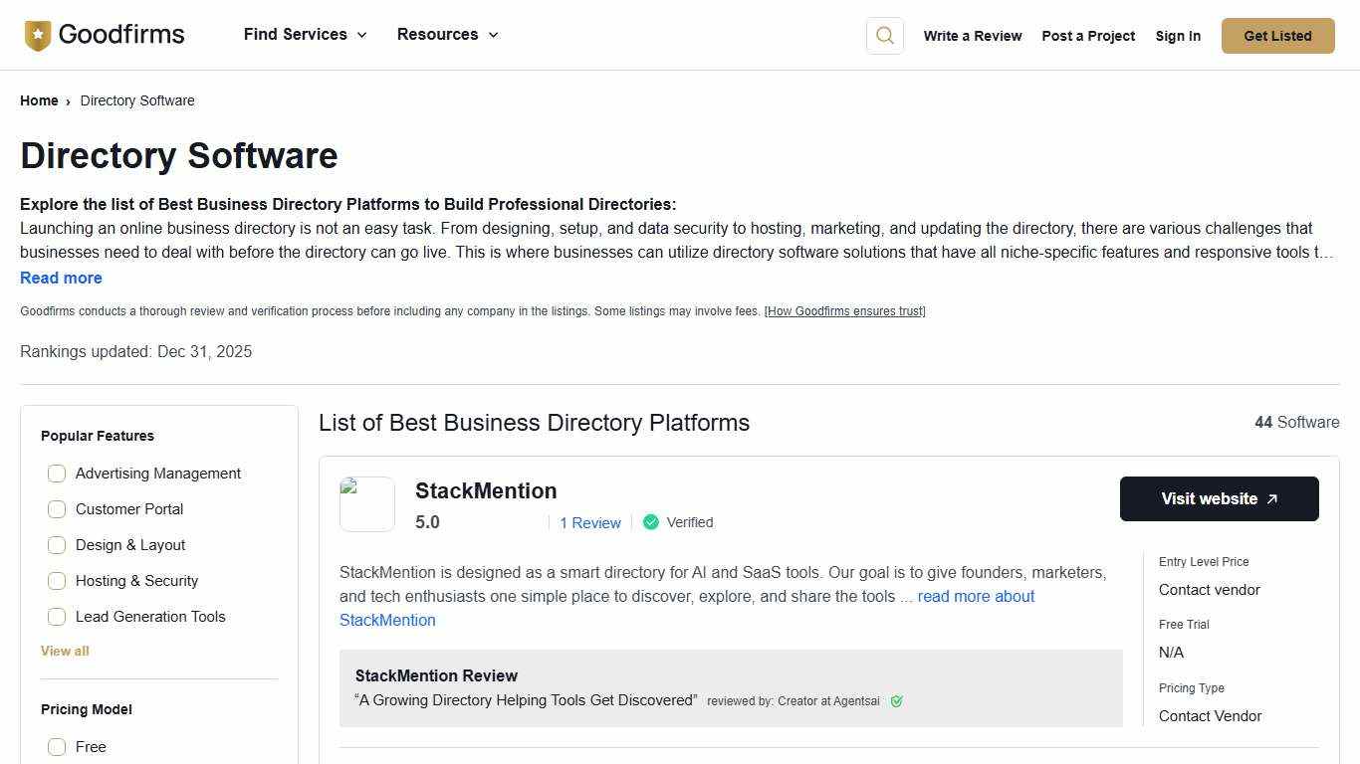Enable the Hosting & Security filter
This screenshot has width=1360, height=764.
point(57,581)
